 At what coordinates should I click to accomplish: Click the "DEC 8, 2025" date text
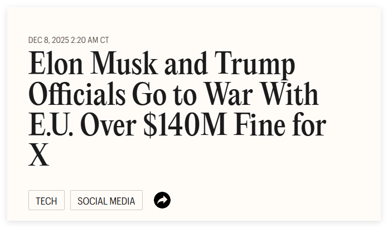click(x=49, y=41)
